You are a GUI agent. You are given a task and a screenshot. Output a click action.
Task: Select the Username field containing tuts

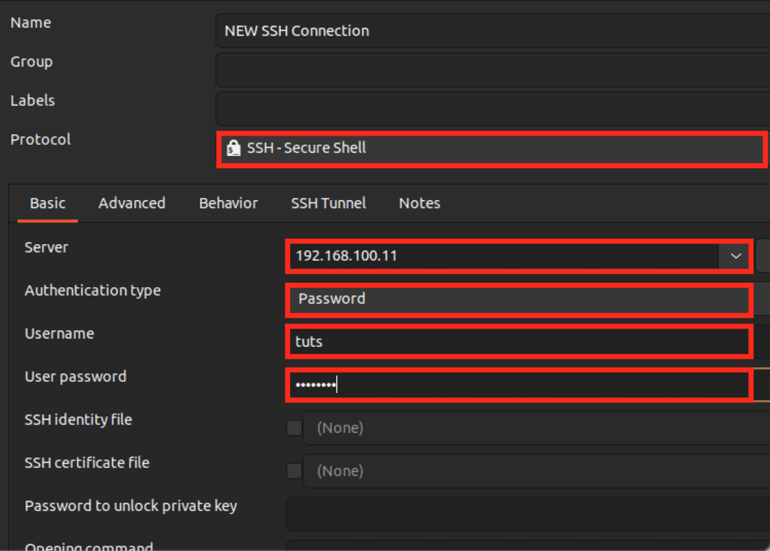pyautogui.click(x=519, y=342)
